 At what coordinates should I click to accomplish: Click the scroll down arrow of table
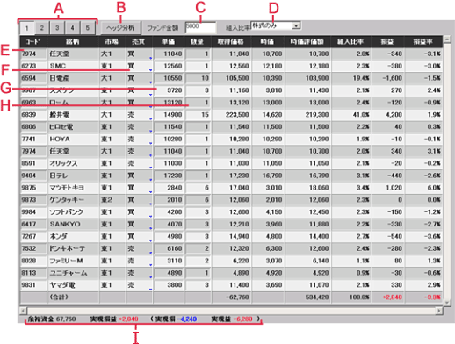click(447, 303)
